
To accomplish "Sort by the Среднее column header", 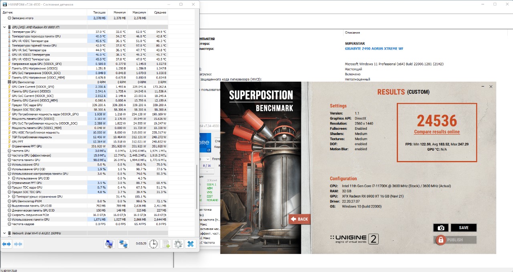I will [x=158, y=12].
